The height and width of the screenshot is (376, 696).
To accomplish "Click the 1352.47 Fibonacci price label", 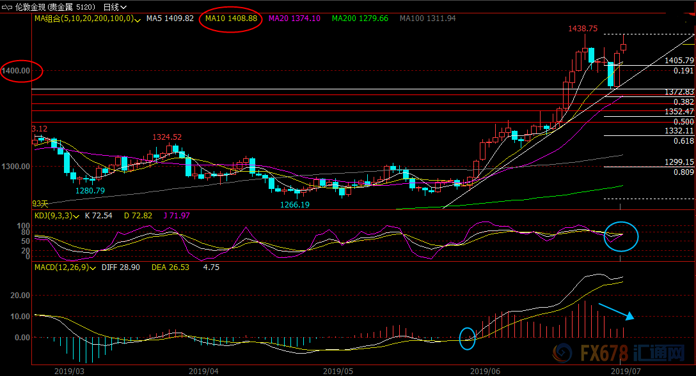I will [679, 112].
